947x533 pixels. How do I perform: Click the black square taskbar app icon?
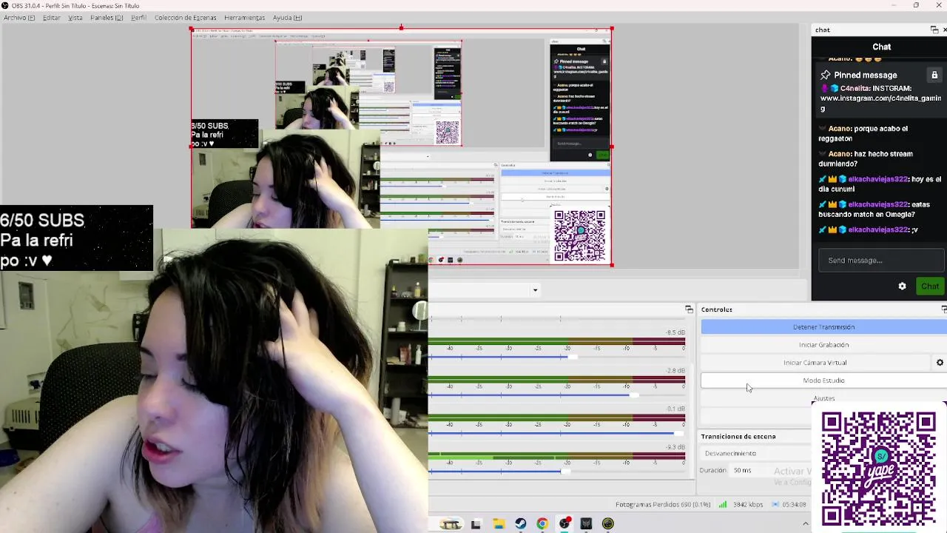click(586, 524)
